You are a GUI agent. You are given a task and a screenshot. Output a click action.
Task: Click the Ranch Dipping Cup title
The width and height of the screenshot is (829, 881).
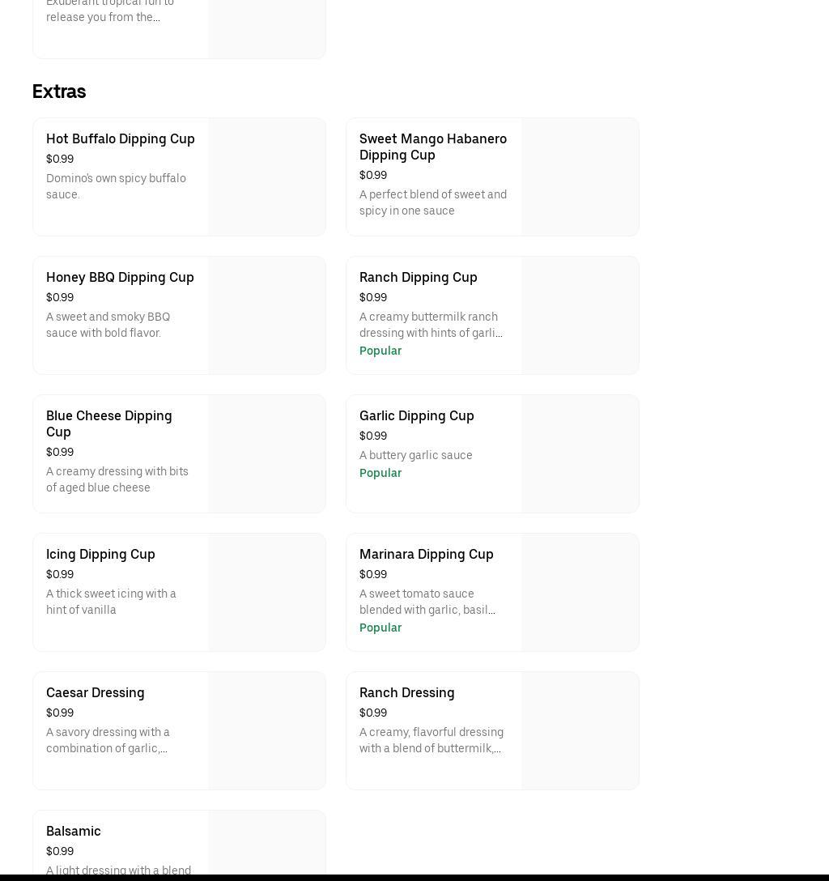click(418, 277)
